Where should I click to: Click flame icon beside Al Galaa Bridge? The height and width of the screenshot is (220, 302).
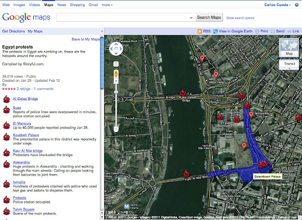tap(7, 99)
